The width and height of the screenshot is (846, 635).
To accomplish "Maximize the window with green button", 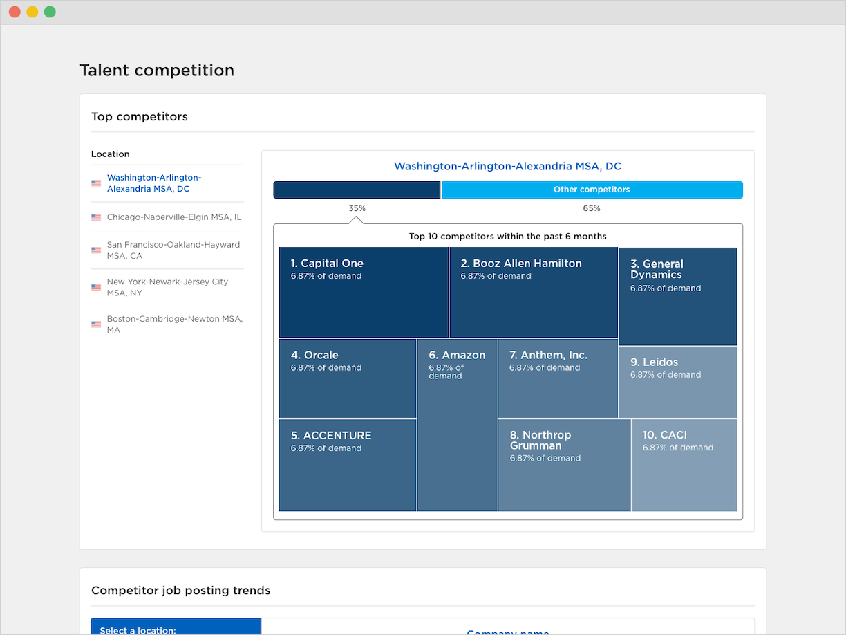I will pyautogui.click(x=50, y=12).
